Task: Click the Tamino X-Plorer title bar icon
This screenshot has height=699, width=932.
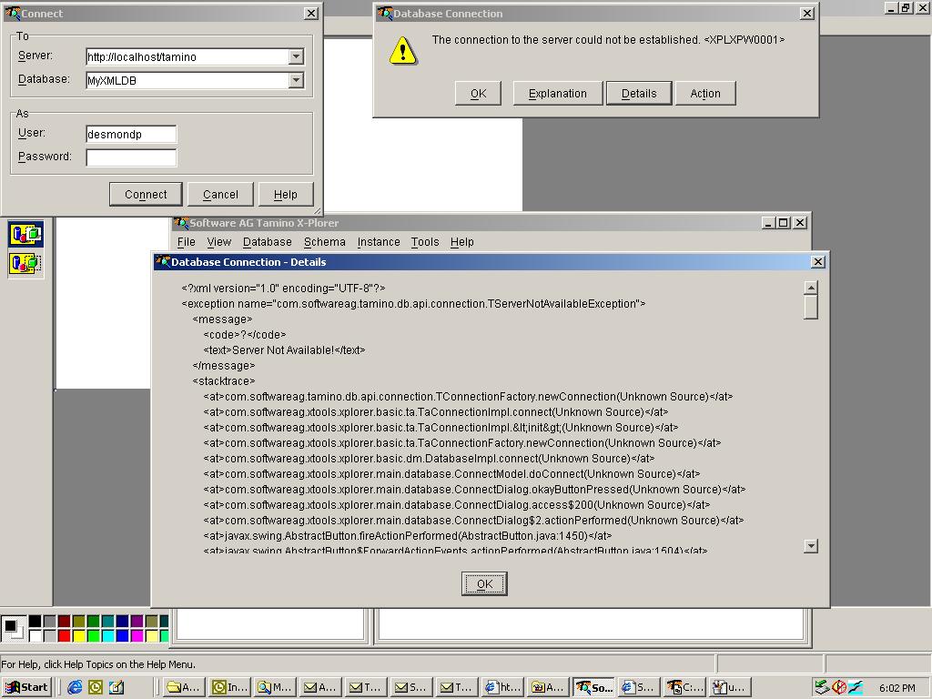Action: point(180,223)
